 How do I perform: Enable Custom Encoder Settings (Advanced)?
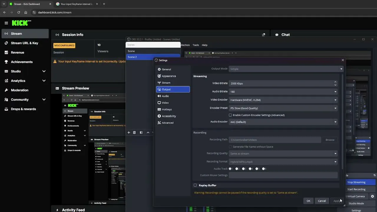[230, 115]
